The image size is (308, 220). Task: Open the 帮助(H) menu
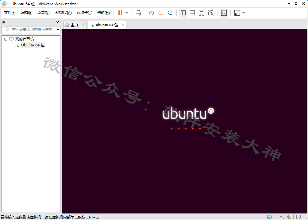click(103, 13)
